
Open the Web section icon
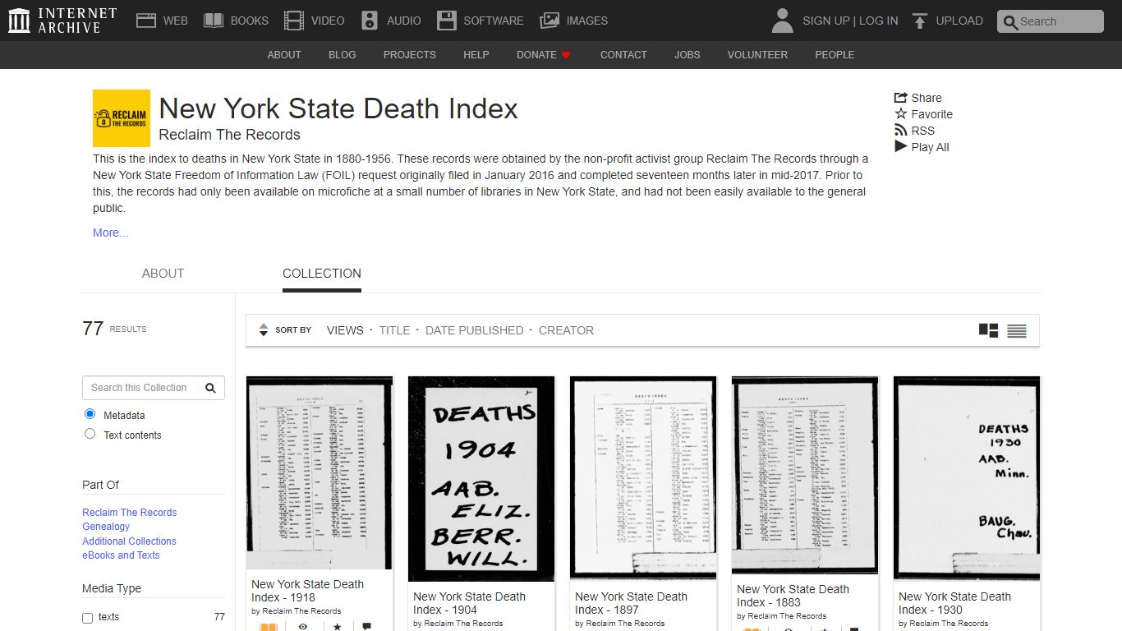click(x=146, y=21)
